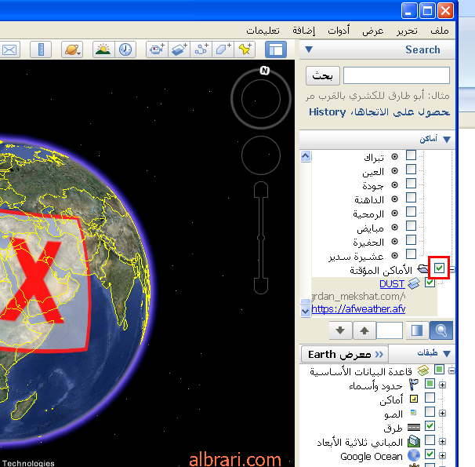Click the zoom slider control

click(x=261, y=238)
